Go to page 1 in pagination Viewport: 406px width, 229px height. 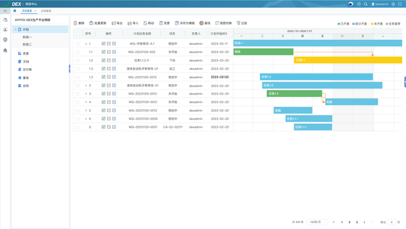click(x=342, y=222)
